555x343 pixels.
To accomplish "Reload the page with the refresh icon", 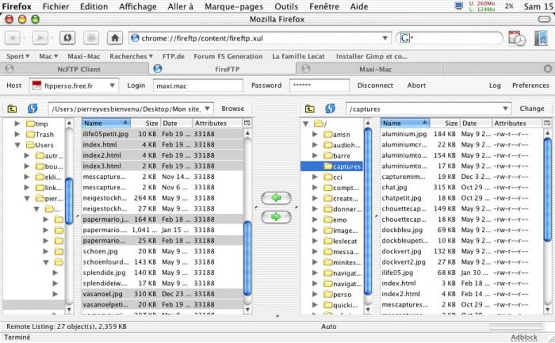I will click(67, 38).
